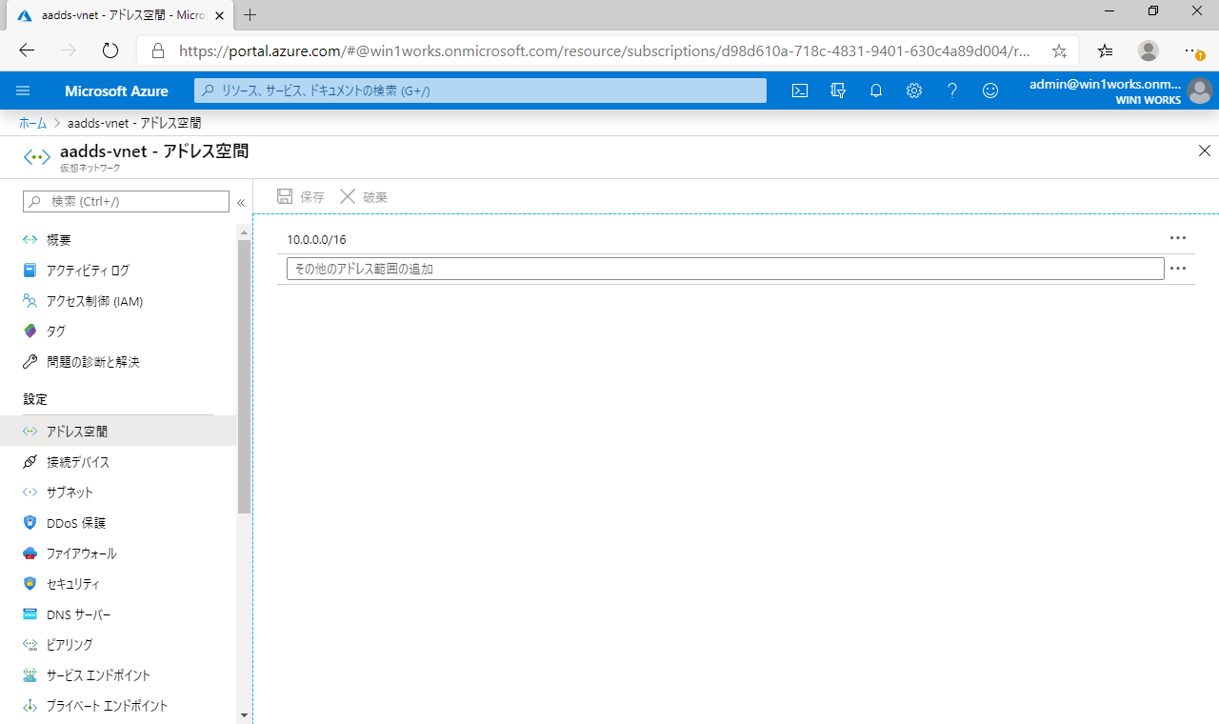Collapse the sidebar menu with double chevron
This screenshot has height=724, width=1219.
point(241,202)
